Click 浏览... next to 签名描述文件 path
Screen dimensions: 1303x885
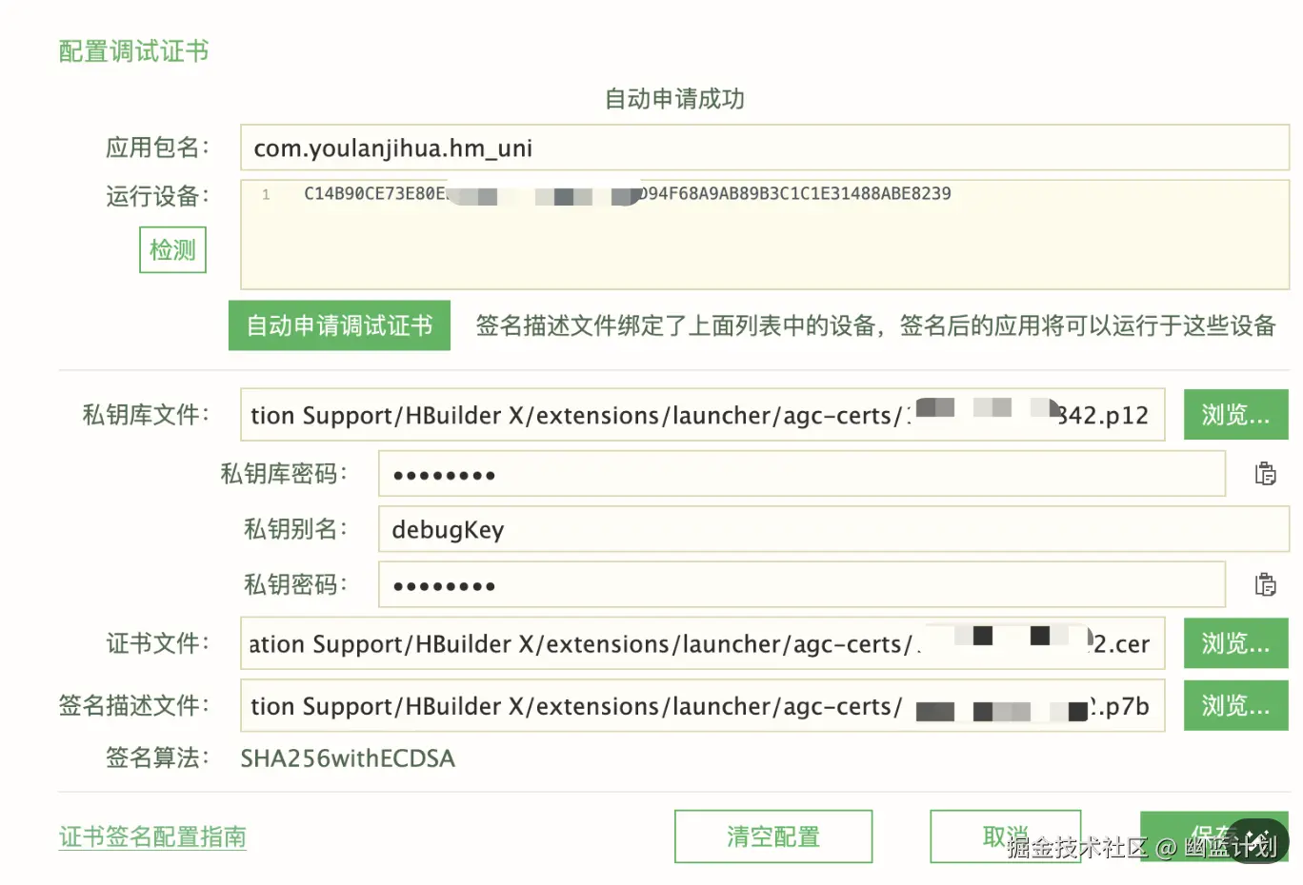coord(1235,705)
